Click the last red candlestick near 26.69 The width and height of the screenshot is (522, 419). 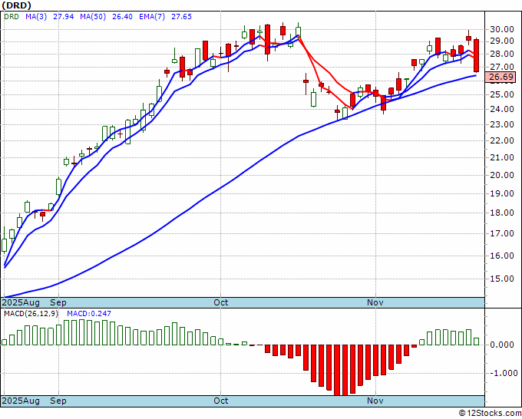[x=477, y=55]
